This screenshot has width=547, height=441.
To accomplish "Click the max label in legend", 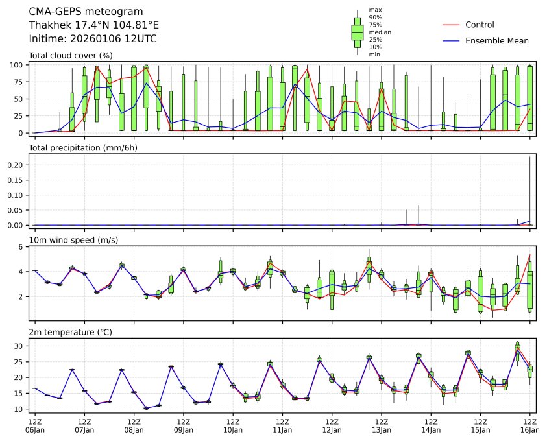I will pyautogui.click(x=374, y=10).
